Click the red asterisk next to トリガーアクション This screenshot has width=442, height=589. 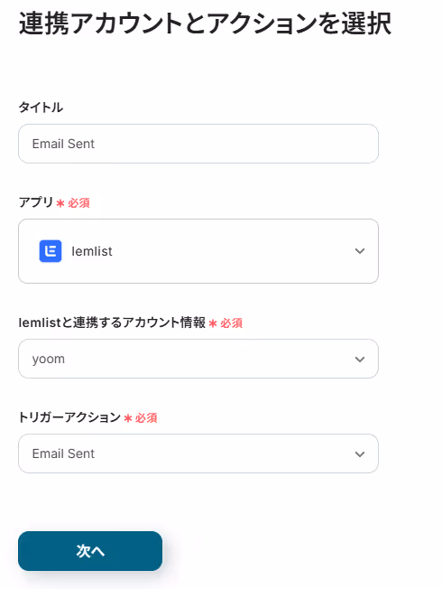click(x=128, y=418)
